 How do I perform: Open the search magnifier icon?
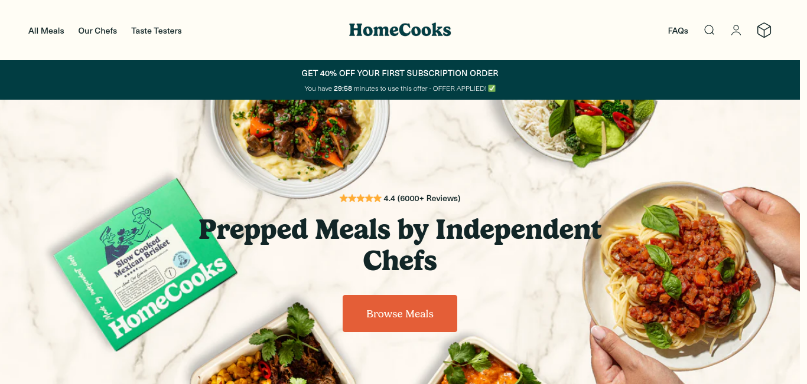709,30
